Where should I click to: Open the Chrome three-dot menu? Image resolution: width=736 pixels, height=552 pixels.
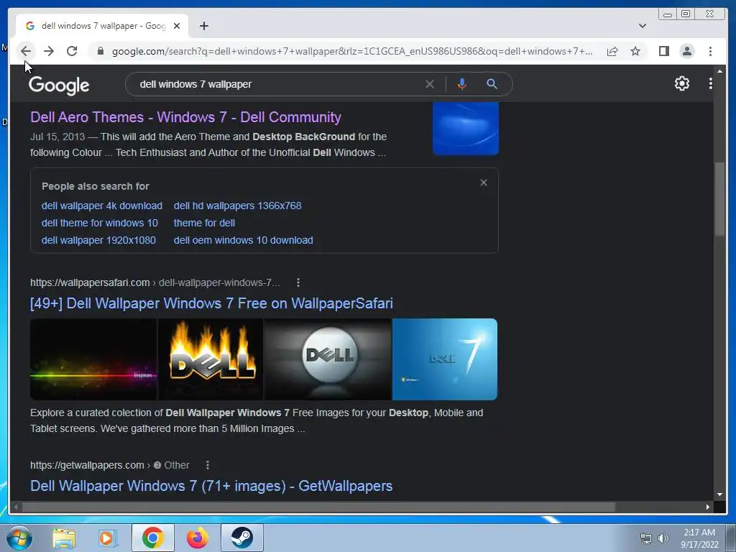point(710,51)
